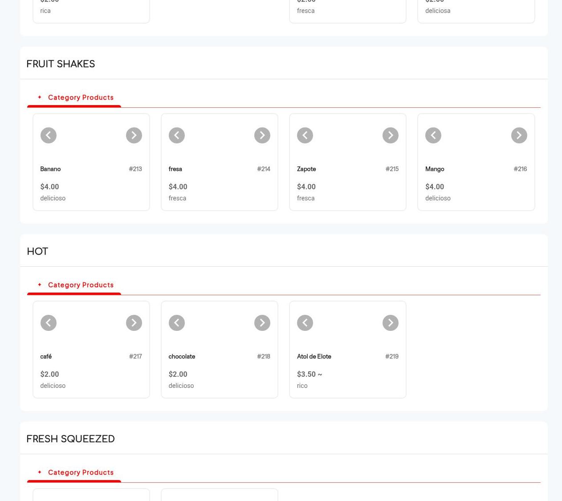Go to previous image on Zapote card
This screenshot has height=501, width=562.
point(305,135)
